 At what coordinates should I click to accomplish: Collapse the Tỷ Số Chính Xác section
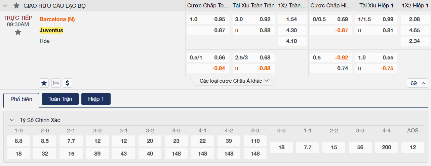[x=12, y=120]
